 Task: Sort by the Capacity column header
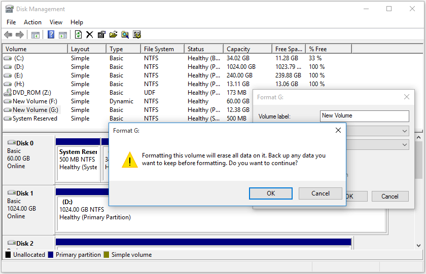click(248, 49)
